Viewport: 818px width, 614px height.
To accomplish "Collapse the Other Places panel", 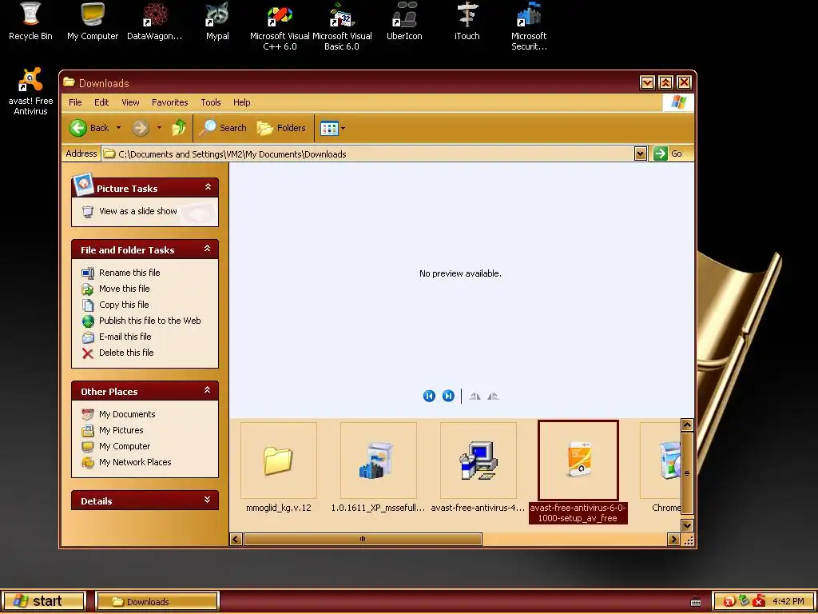I will pos(207,390).
